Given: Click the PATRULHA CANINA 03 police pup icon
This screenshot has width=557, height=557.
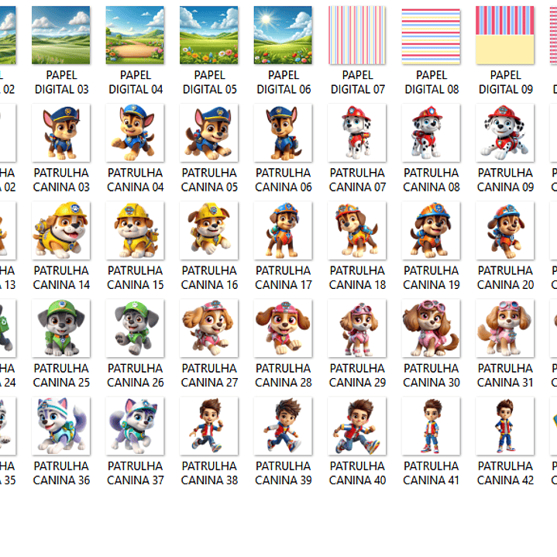Looking at the screenshot, I should tap(60, 133).
